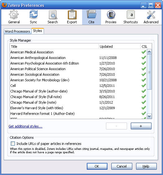Click the 12/5/2011 updated date cell
Image resolution: width=163 pixels, height=175 pixels.
(107, 86)
